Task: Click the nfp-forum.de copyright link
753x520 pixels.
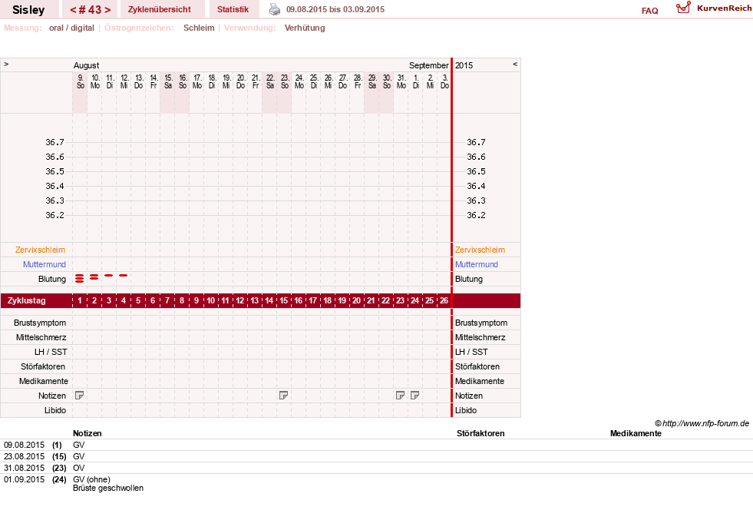Action: coord(702,423)
